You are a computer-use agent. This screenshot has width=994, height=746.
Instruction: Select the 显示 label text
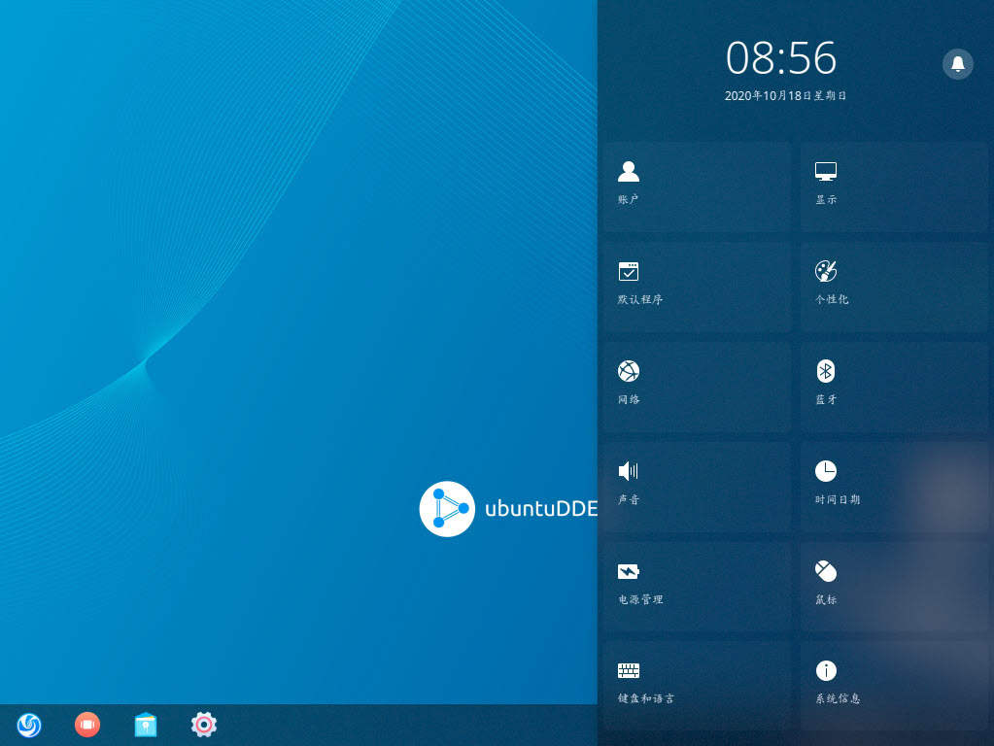pos(826,200)
